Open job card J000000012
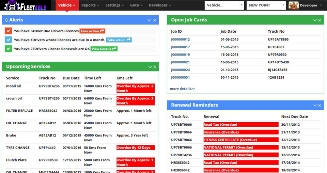 click(x=181, y=40)
